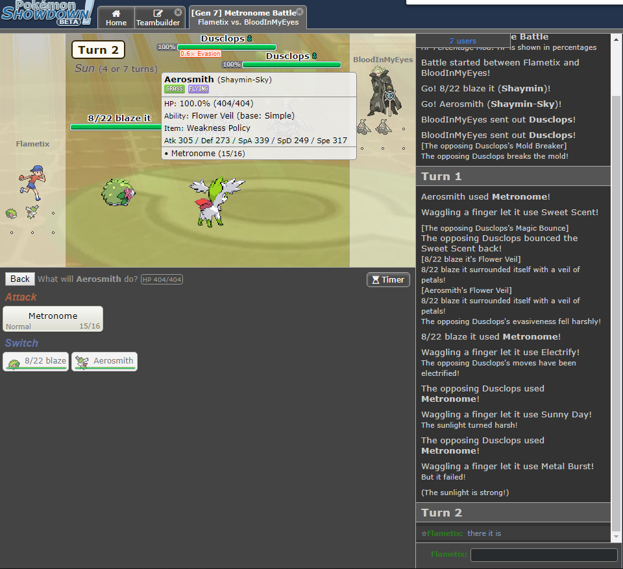Click the home icon in the Home tab
Screen dimensions: 623x569
tap(116, 13)
